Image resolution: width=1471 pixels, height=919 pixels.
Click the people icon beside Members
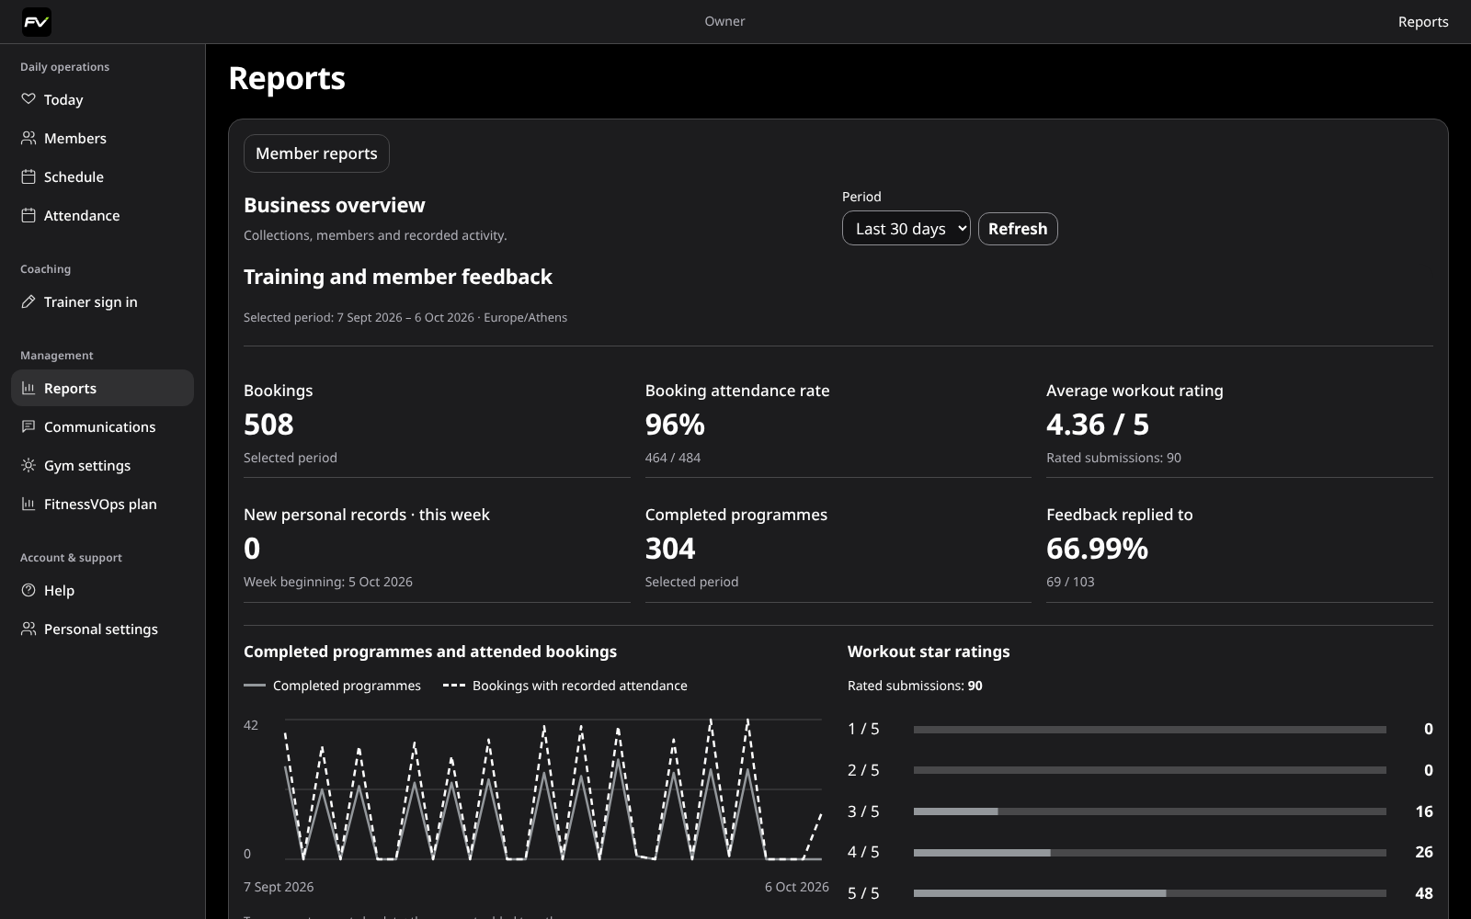(x=29, y=138)
